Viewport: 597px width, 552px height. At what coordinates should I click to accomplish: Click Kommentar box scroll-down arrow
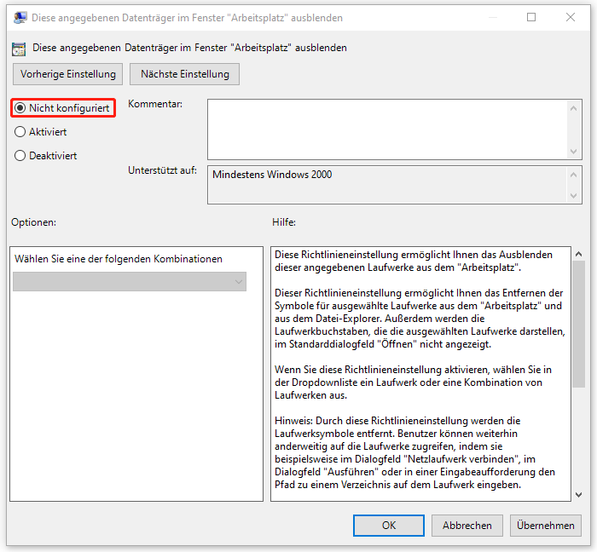tap(574, 152)
